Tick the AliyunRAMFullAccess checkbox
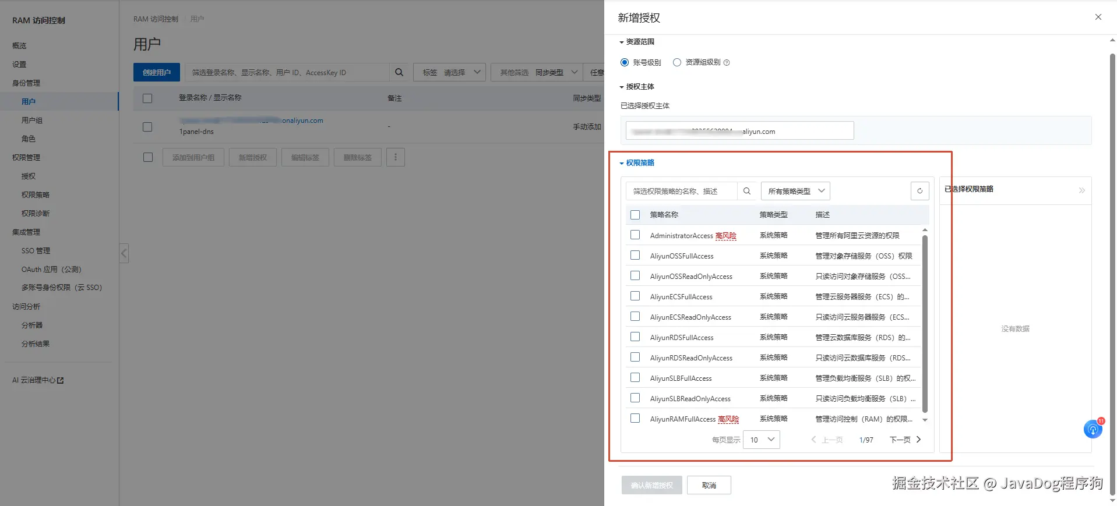Screen dimensions: 1117x506 (x=635, y=419)
